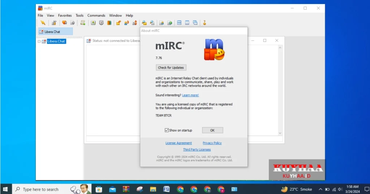The height and width of the screenshot is (194, 370).
Task: Click Status window scrollbar down arrow
Action: pos(280,133)
